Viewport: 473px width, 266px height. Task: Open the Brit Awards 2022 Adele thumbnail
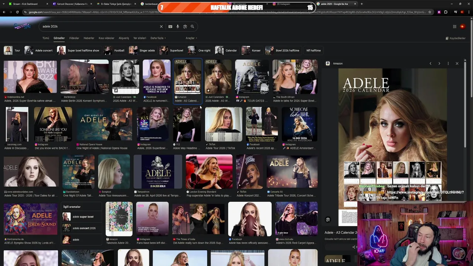(30, 76)
